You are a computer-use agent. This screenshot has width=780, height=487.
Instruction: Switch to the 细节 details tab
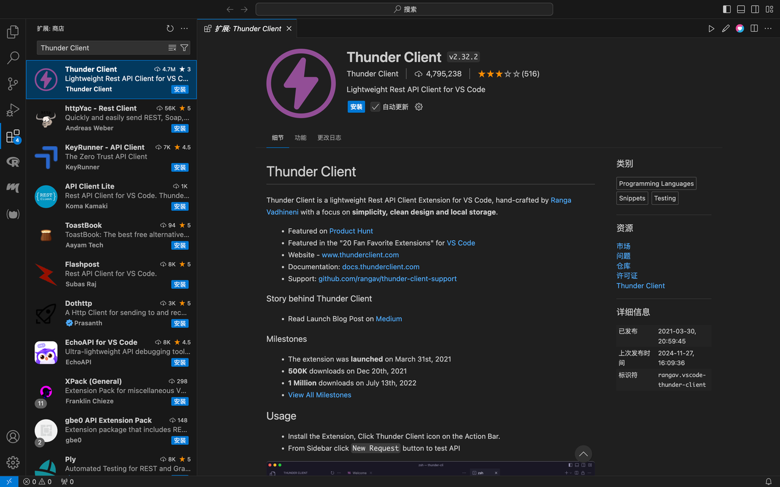pyautogui.click(x=278, y=138)
